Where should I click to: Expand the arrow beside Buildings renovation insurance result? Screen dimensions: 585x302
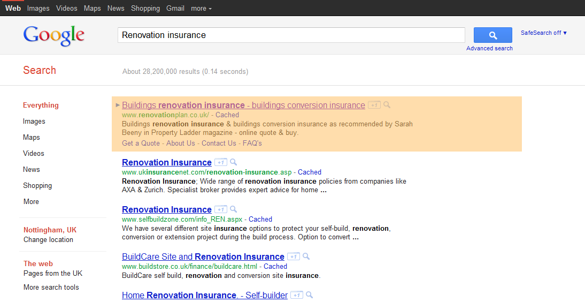(x=118, y=105)
